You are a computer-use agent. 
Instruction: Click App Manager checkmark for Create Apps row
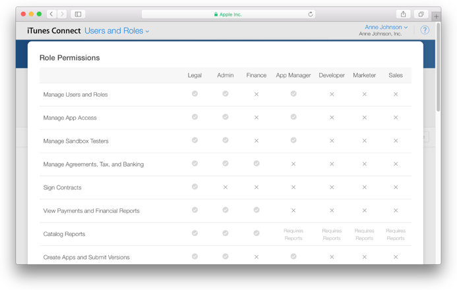[x=293, y=256]
